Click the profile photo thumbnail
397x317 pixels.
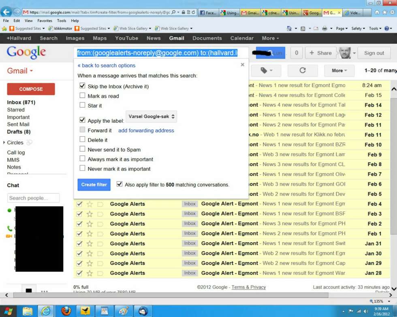345,53
